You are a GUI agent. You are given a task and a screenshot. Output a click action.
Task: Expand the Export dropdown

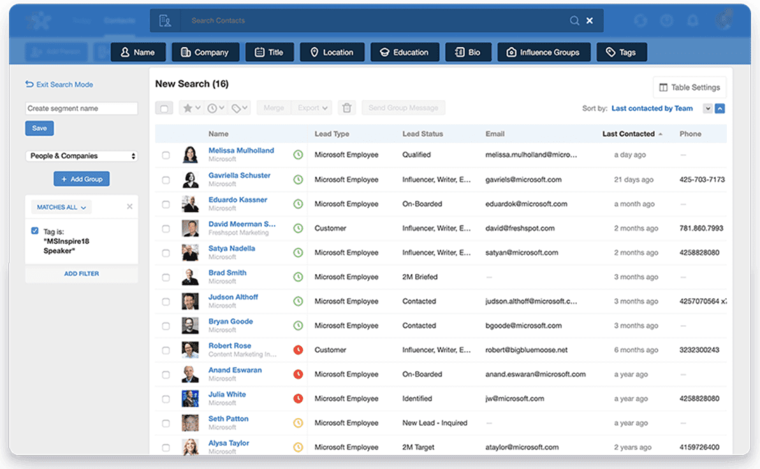click(312, 108)
